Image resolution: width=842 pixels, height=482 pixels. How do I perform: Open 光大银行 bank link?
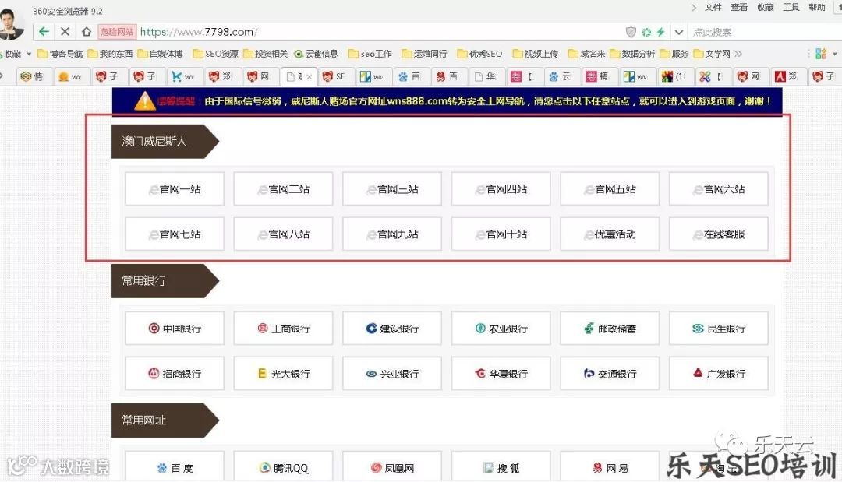pos(283,373)
